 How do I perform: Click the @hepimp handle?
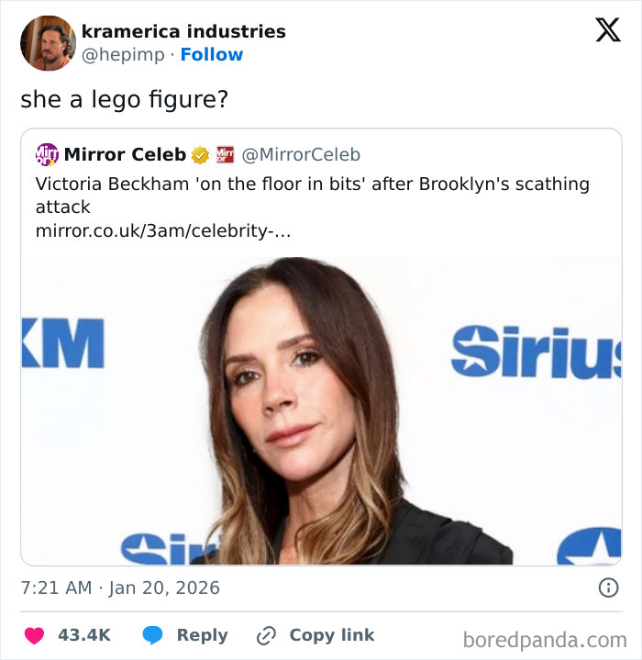click(124, 55)
